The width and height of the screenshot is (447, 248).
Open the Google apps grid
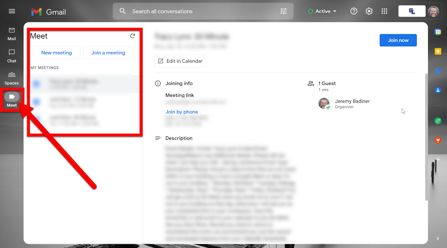point(384,11)
